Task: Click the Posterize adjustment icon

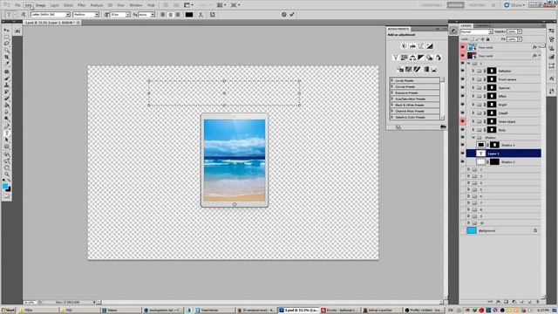Action: (x=409, y=70)
